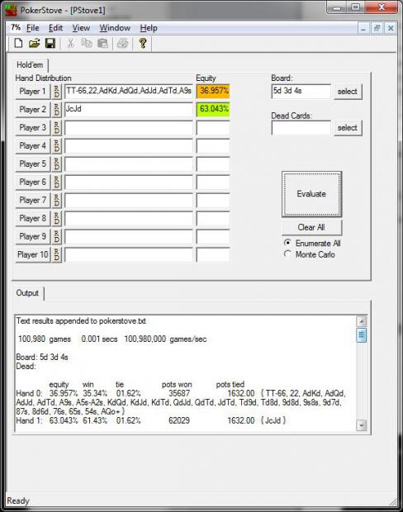Copy with the toolbar copy icon
The height and width of the screenshot is (512, 403).
point(87,43)
